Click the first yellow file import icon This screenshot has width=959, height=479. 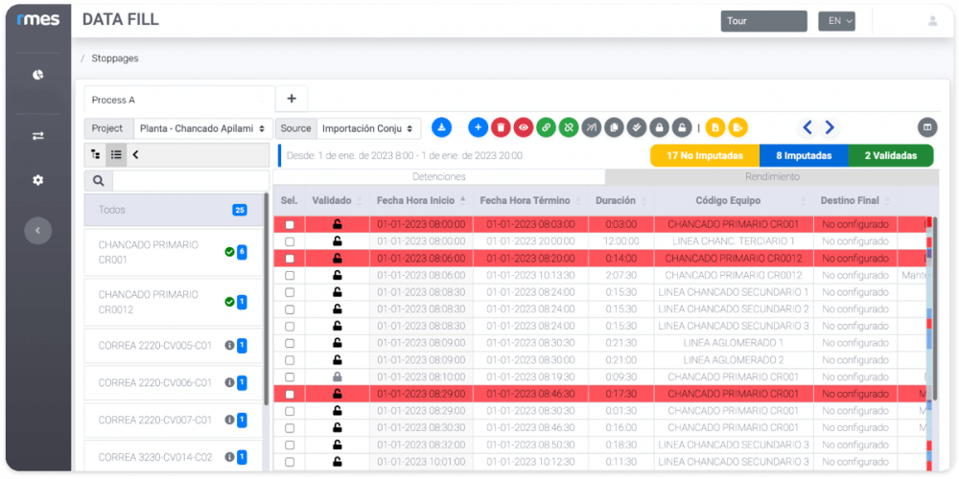tap(715, 127)
